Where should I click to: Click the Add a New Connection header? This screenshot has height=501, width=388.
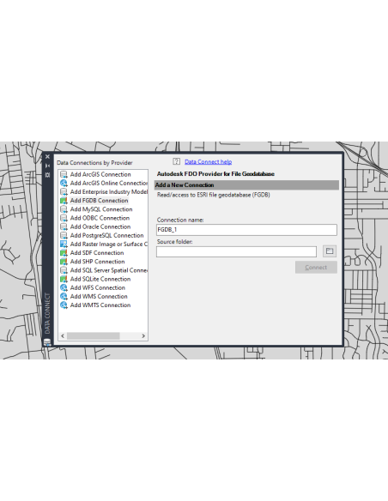pos(246,185)
